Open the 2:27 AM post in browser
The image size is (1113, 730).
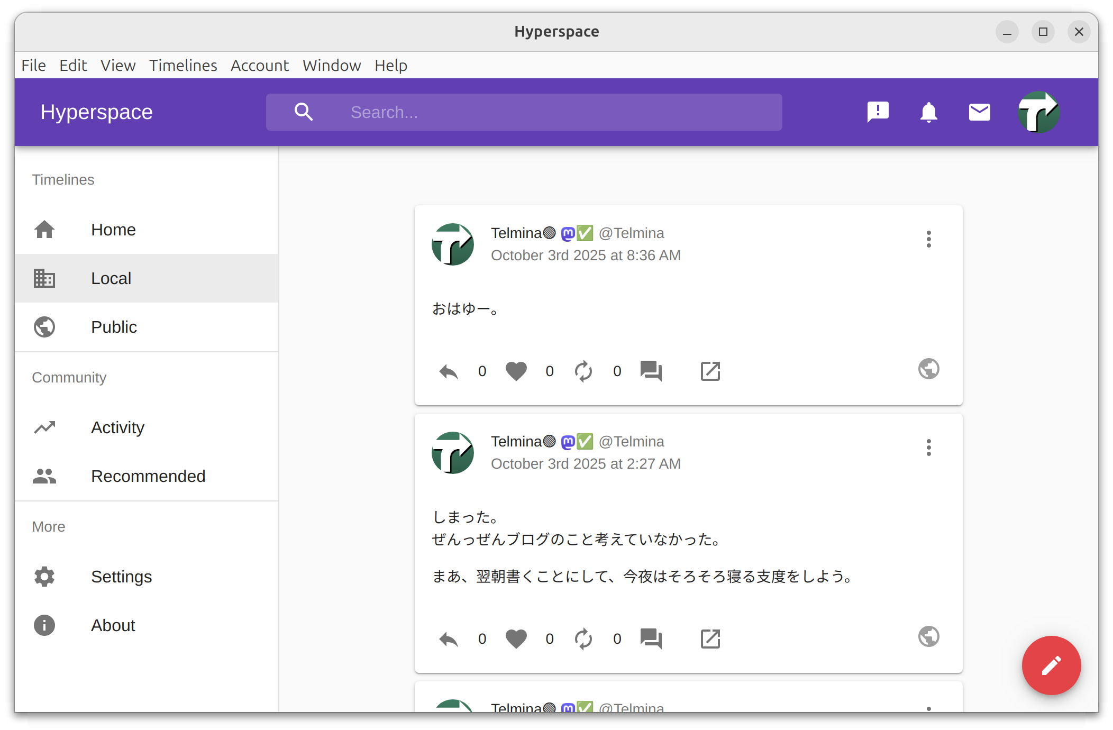click(710, 639)
